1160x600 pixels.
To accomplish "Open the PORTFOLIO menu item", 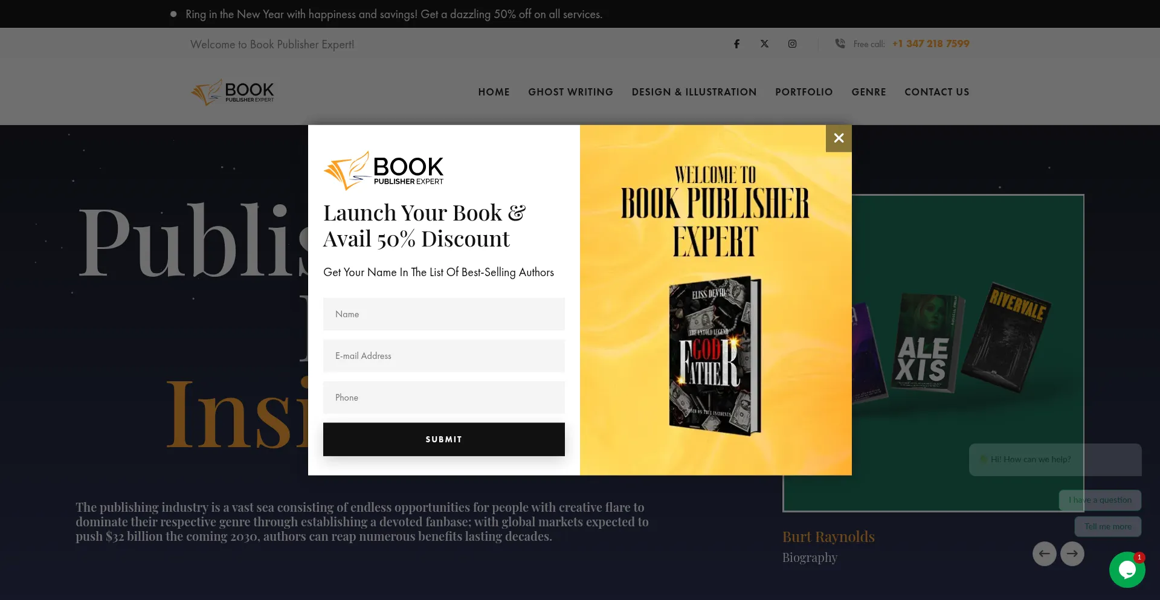I will [x=804, y=92].
